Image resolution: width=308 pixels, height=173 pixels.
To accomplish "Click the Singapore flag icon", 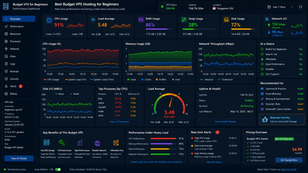I will pyautogui.click(x=214, y=8).
